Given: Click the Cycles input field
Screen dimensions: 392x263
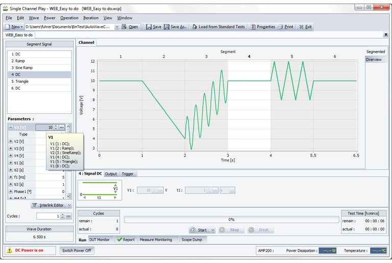Looking at the screenshot, I should pyautogui.click(x=48, y=216).
